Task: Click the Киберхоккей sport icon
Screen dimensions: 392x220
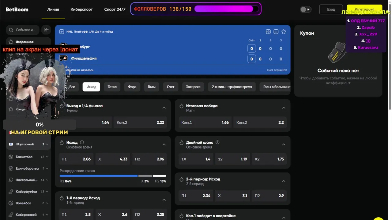Action: point(11,215)
